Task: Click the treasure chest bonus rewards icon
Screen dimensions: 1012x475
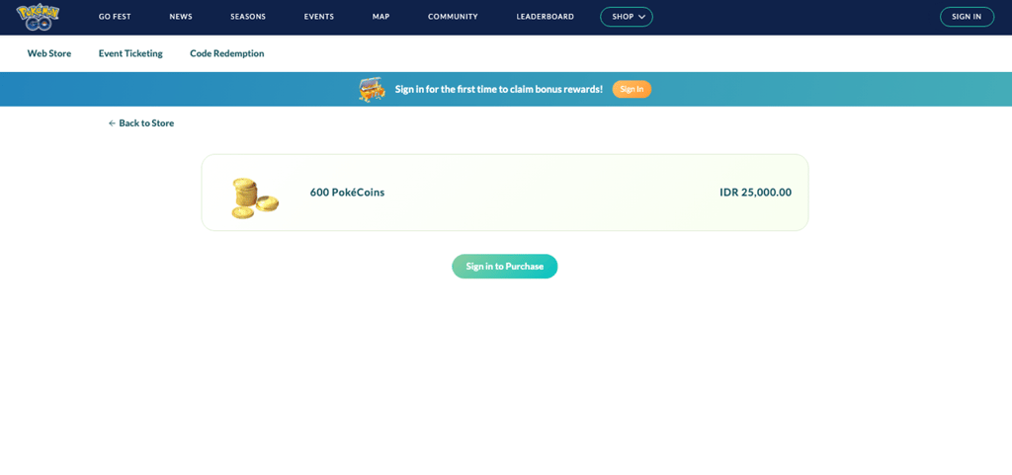Action: (373, 90)
